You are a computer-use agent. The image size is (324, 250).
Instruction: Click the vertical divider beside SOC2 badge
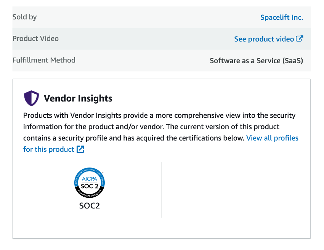(x=161, y=190)
